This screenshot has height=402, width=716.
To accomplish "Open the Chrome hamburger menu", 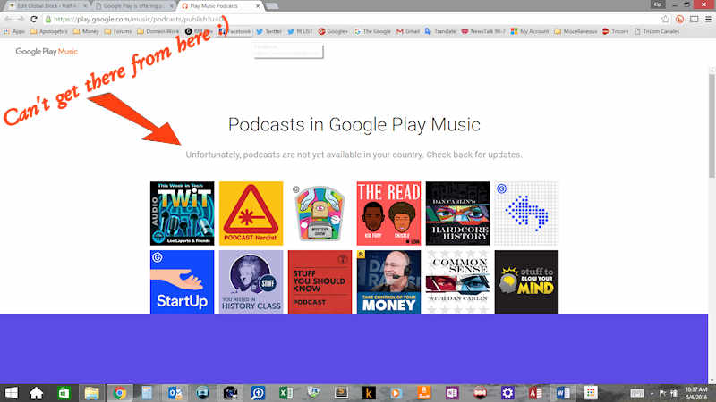I will [708, 18].
